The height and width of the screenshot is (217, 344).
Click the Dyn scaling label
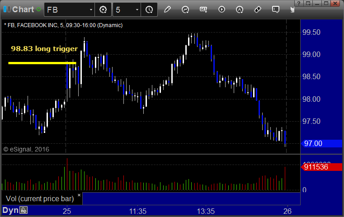pyautogui.click(x=10, y=210)
